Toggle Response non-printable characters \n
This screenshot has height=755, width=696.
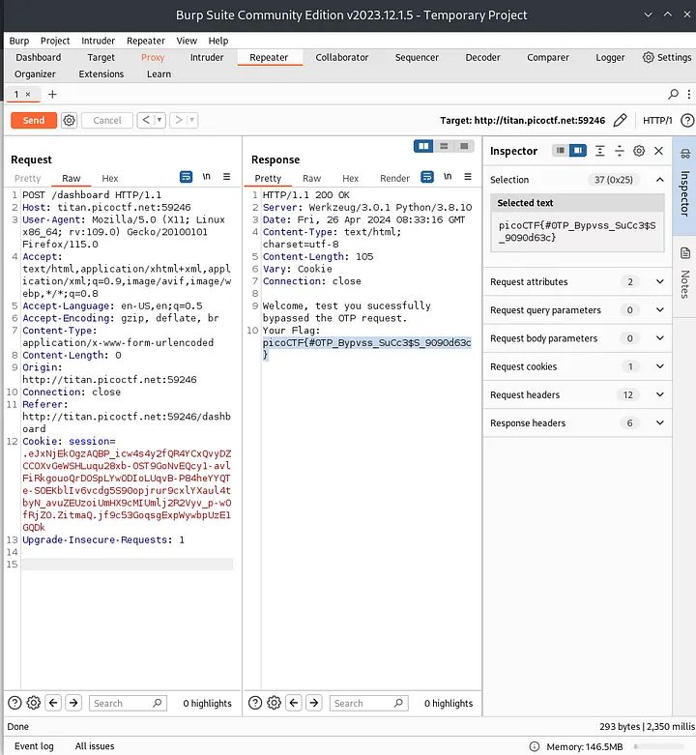click(448, 177)
